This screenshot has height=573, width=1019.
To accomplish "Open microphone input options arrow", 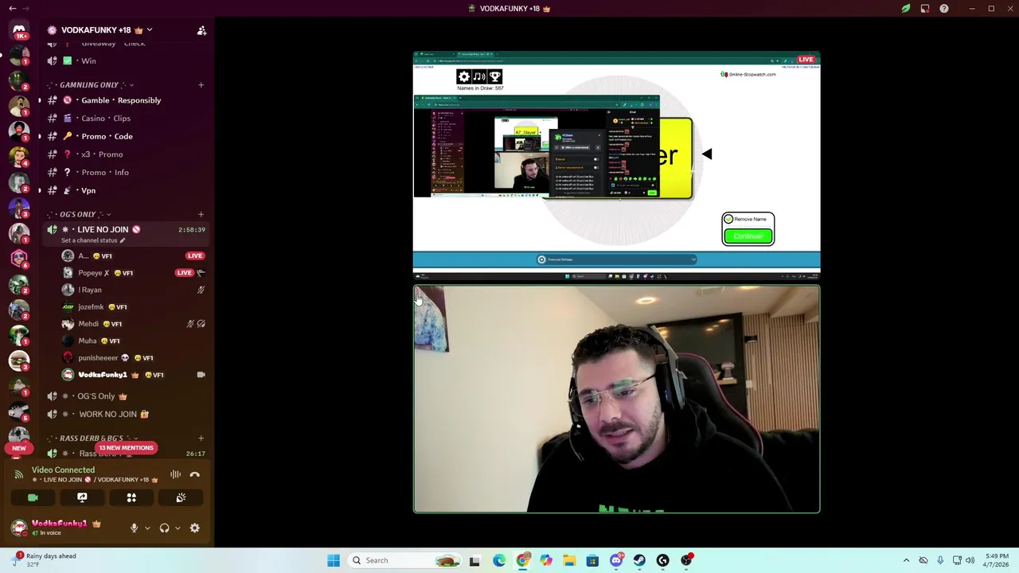I will click(x=146, y=528).
